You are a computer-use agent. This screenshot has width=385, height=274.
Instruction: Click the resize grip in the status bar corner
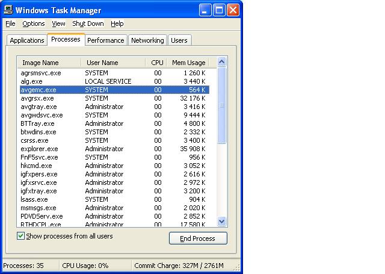pyautogui.click(x=236, y=267)
